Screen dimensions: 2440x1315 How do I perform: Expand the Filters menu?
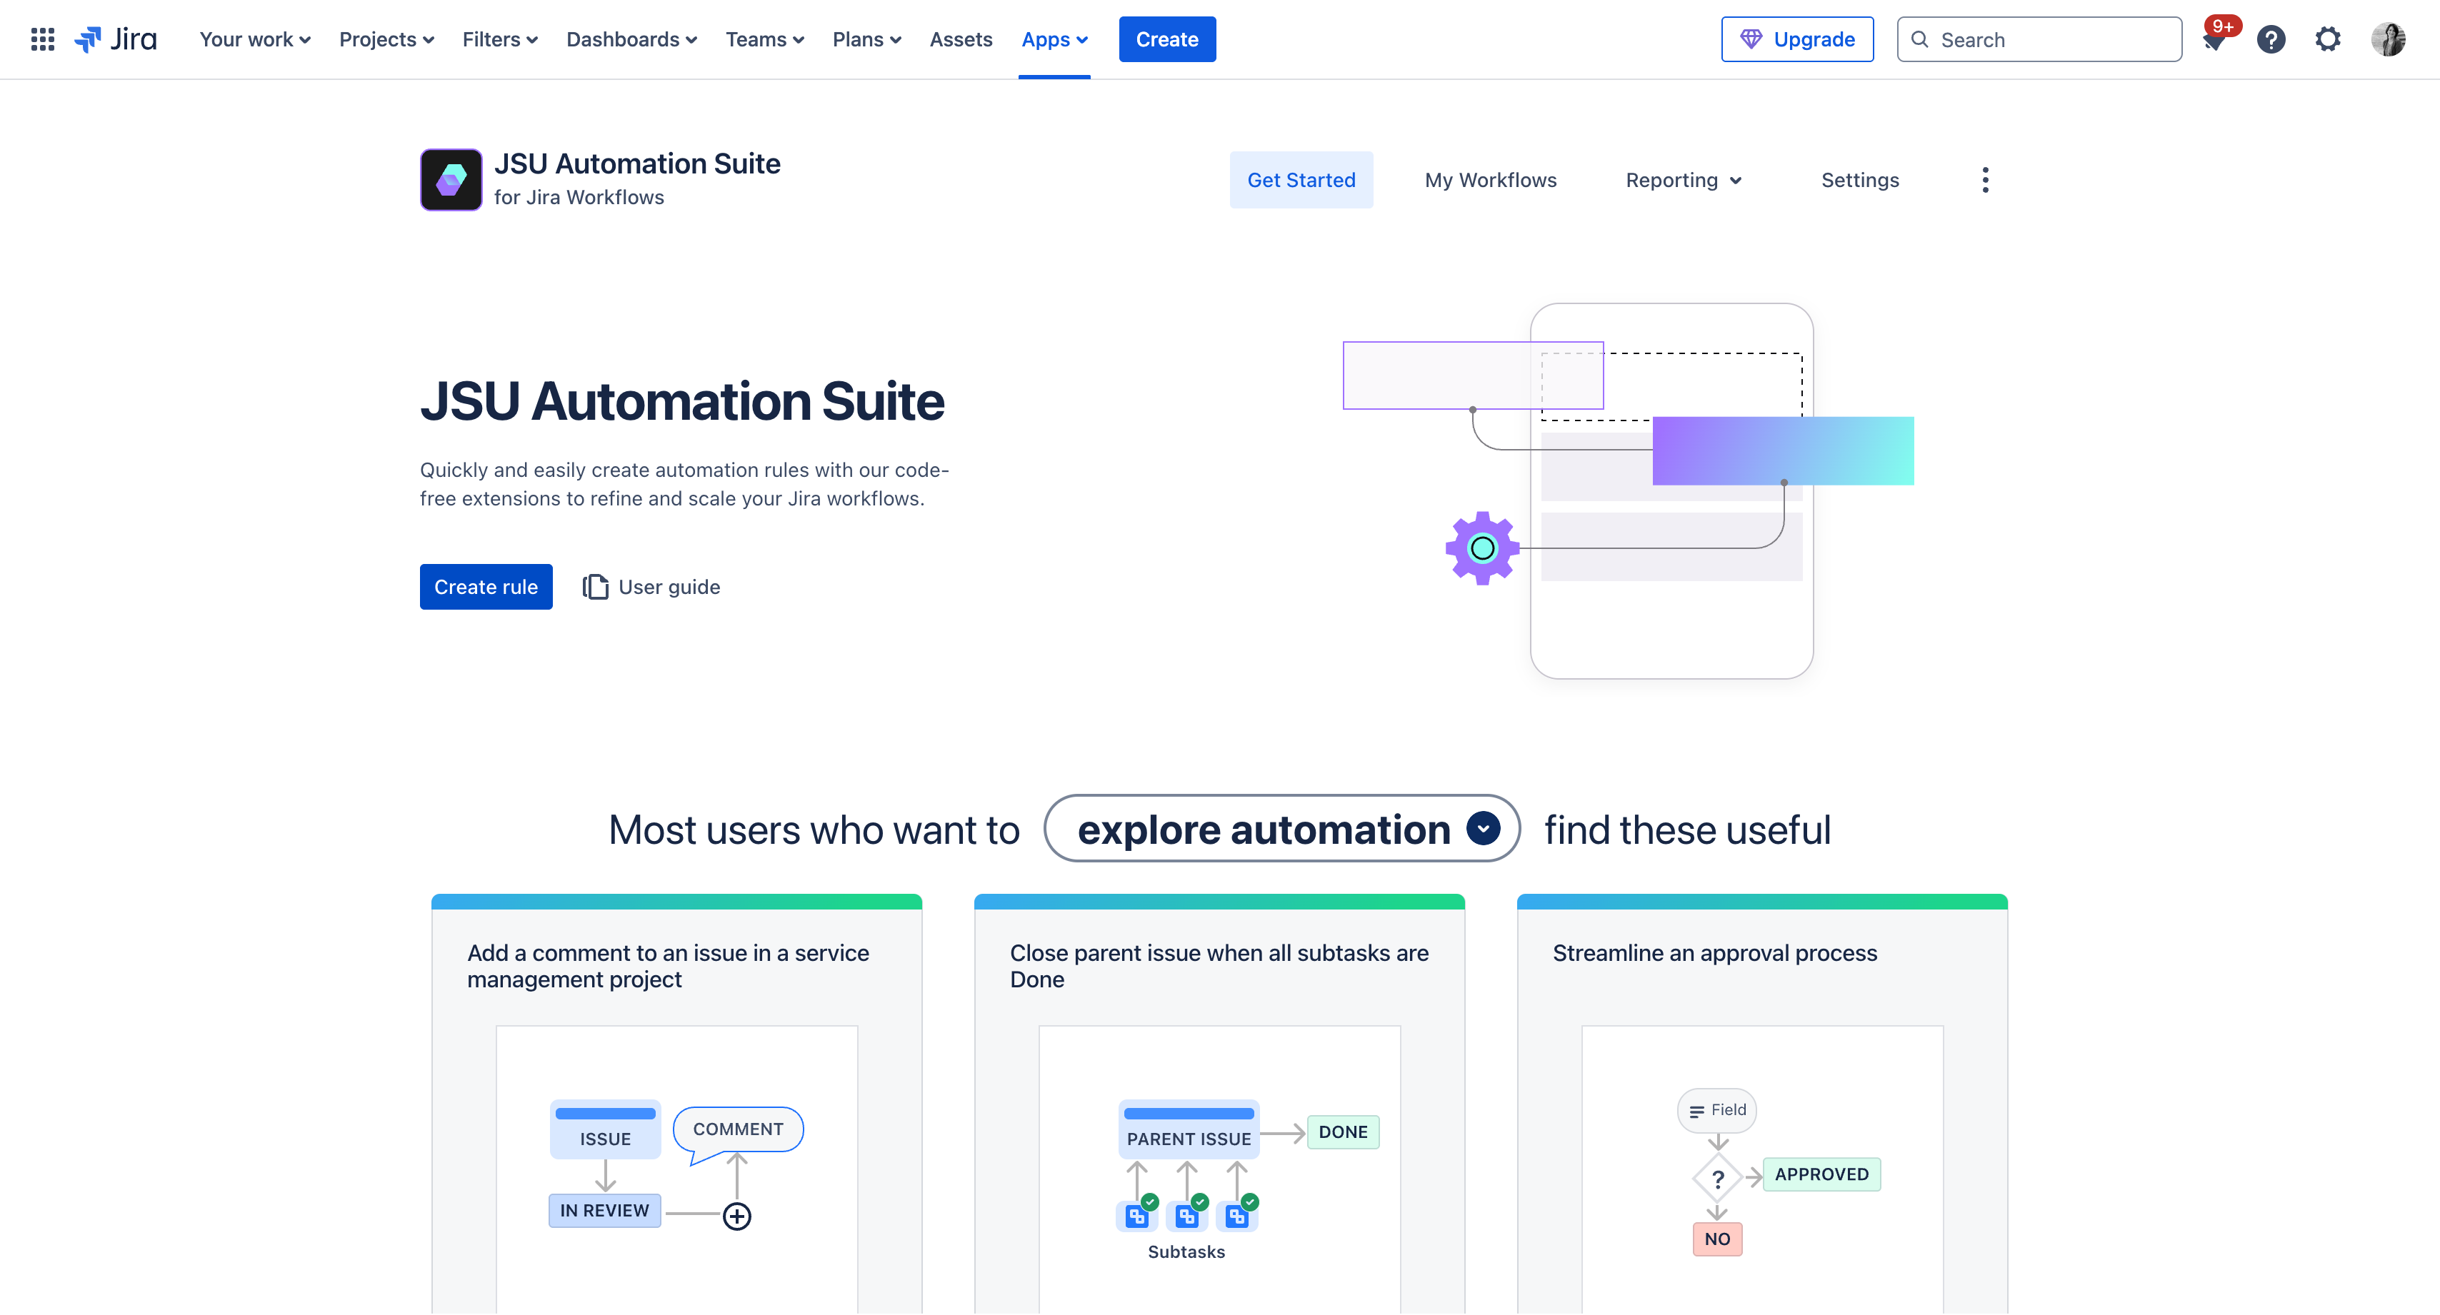[x=500, y=39]
